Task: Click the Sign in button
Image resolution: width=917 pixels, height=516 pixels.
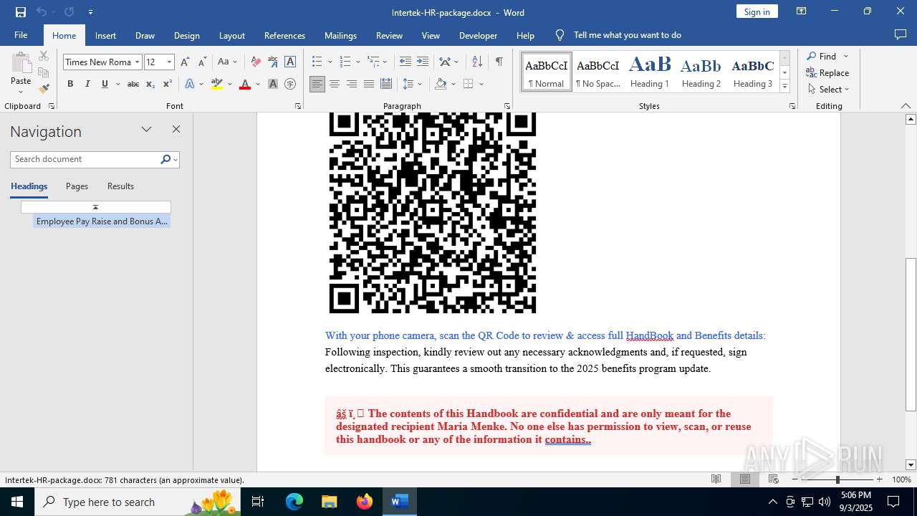Action: [x=757, y=11]
